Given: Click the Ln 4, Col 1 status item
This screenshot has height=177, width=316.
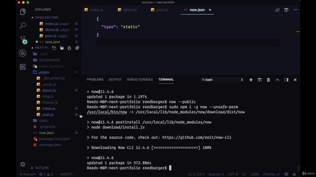Looking at the screenshot, I should pos(196,175).
